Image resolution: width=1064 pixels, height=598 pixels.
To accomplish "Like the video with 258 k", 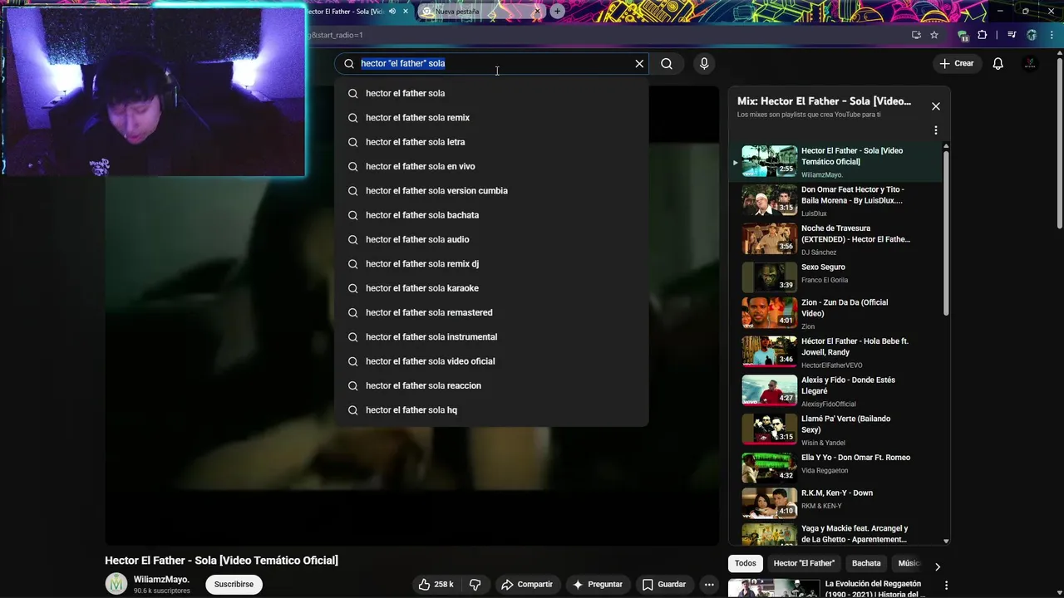I will coord(436,584).
